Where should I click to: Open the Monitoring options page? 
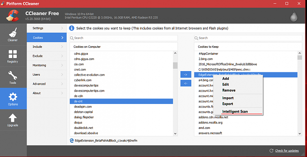tap(47, 65)
